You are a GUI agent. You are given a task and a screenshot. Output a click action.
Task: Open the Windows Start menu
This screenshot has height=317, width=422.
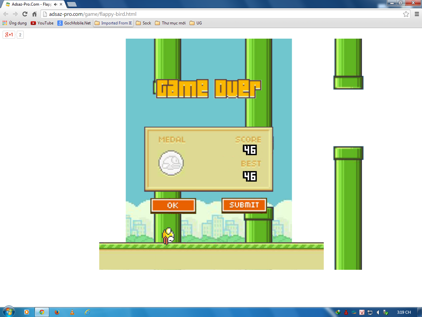[x=9, y=312]
